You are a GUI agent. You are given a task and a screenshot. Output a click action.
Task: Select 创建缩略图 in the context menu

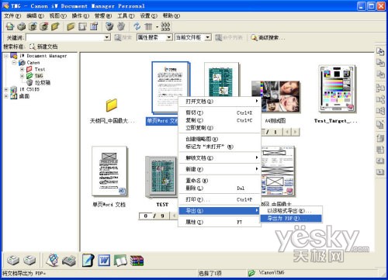click(x=220, y=139)
